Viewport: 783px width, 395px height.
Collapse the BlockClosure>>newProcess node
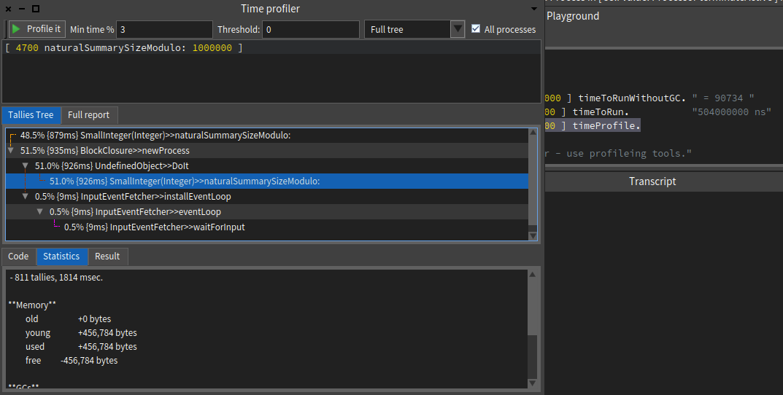coord(11,151)
